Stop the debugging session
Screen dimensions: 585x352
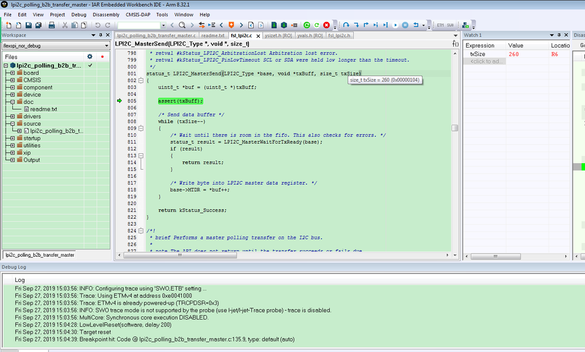pos(326,25)
